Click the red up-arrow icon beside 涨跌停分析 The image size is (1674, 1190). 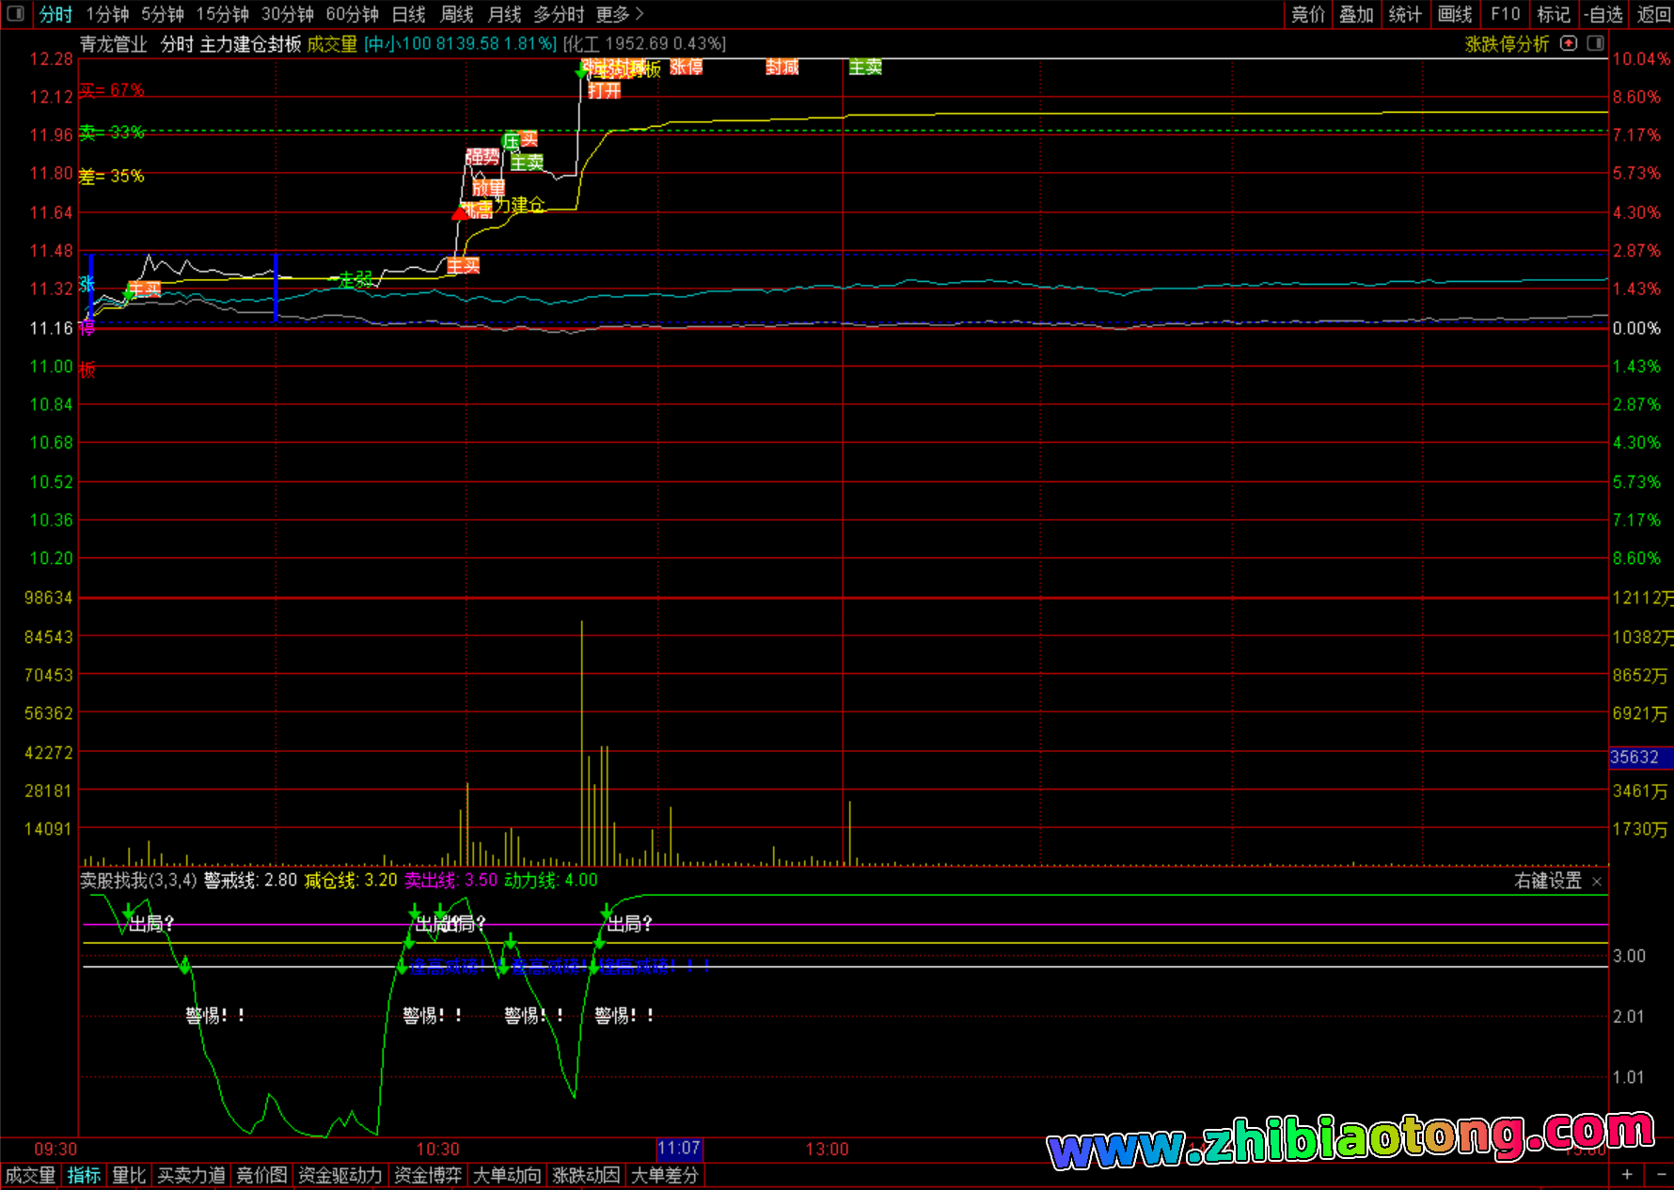[x=1568, y=43]
